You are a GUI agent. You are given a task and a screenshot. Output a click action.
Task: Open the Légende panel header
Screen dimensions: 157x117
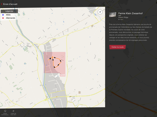[x=9, y=11]
